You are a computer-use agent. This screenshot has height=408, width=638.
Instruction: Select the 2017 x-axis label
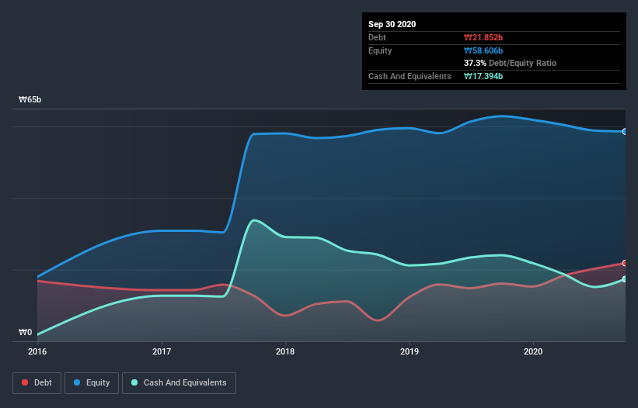click(x=162, y=351)
